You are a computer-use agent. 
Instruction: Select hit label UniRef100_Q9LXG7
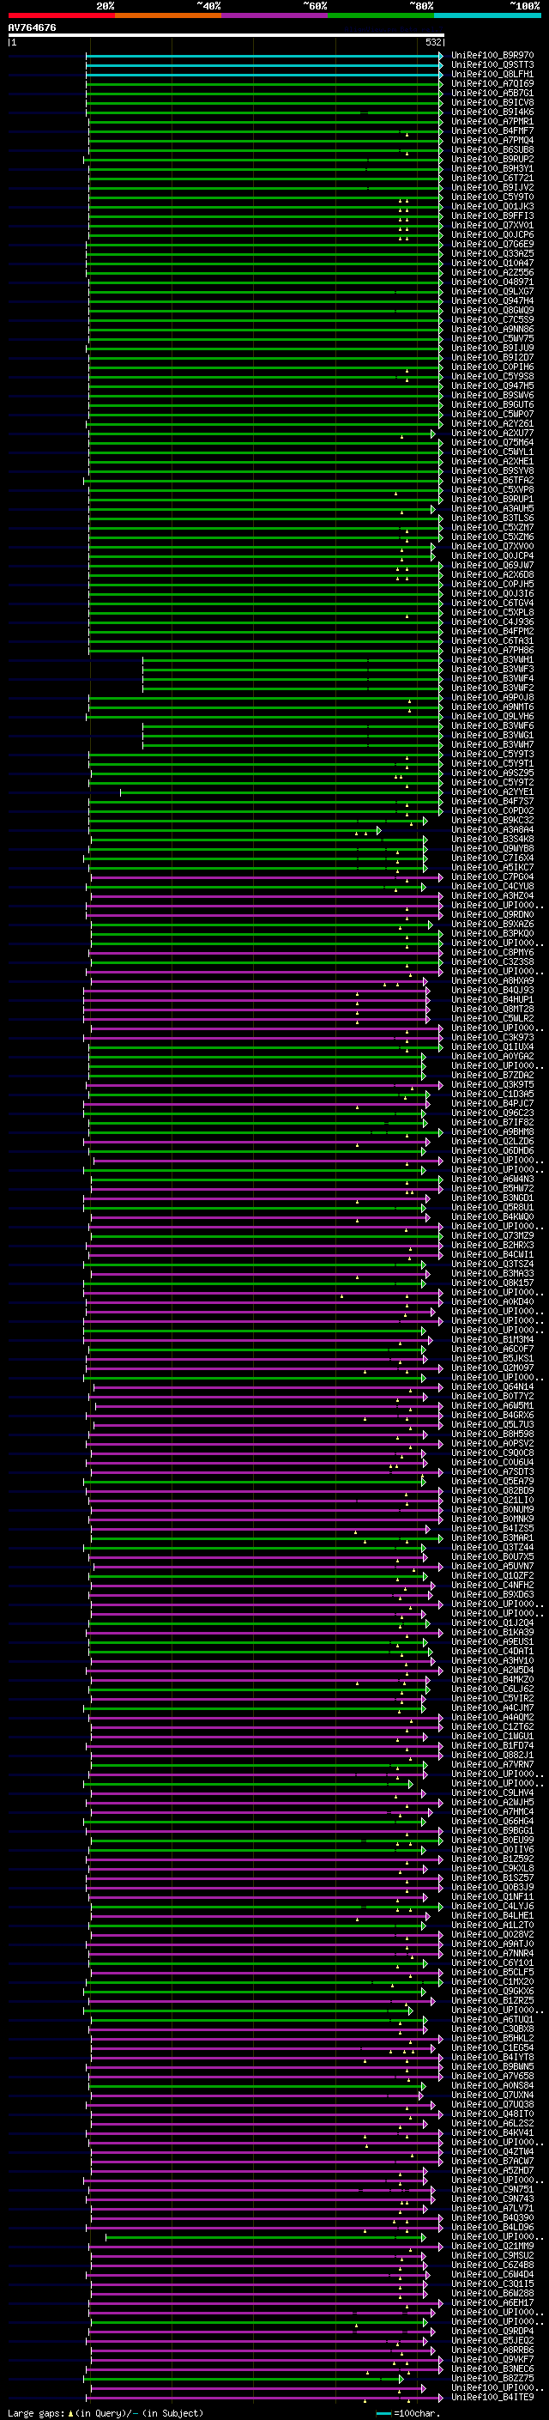tap(492, 291)
